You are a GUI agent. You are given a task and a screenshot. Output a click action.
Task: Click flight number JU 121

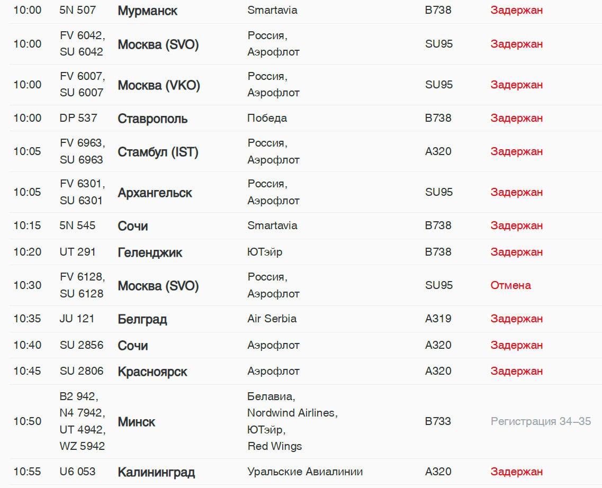77,319
